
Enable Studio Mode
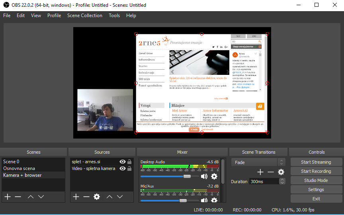tap(316, 180)
